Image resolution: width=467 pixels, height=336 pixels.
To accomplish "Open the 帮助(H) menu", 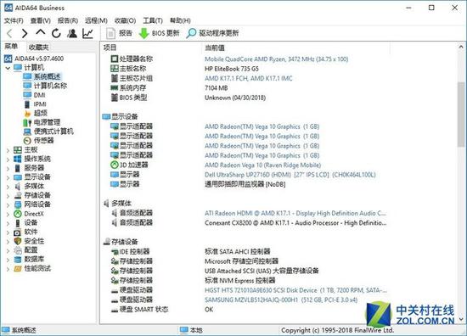I will click(180, 20).
